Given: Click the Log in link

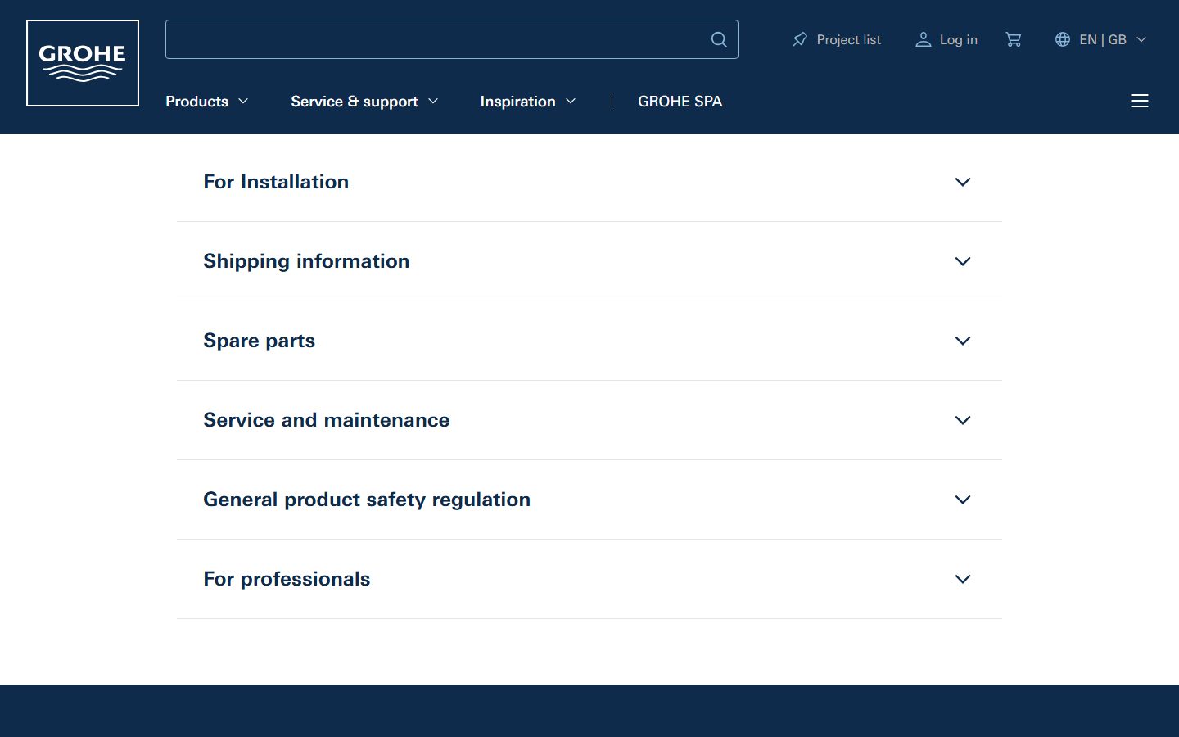Looking at the screenshot, I should point(946,39).
